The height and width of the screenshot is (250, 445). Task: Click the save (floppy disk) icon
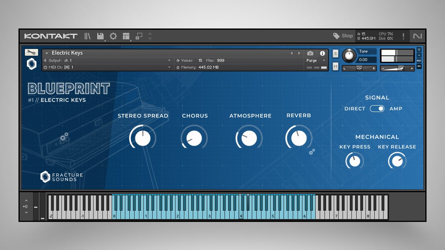(100, 36)
